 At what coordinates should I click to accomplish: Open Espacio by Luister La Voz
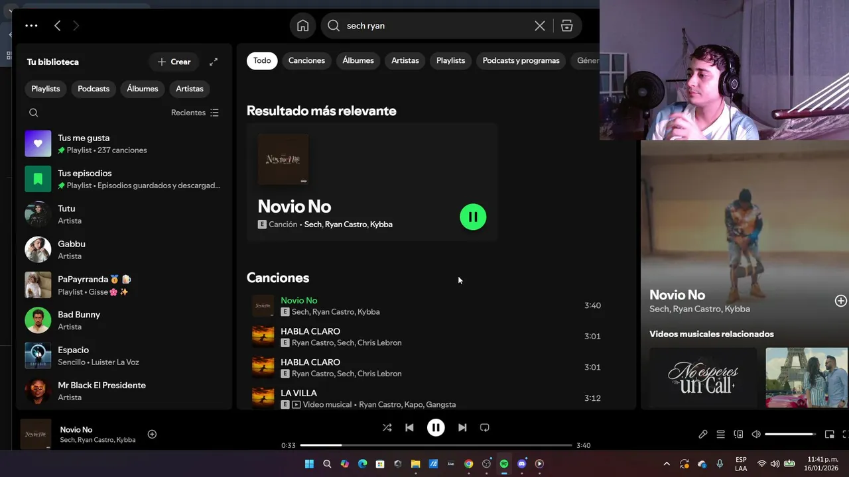pyautogui.click(x=124, y=356)
